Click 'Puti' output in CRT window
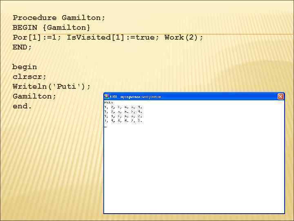 coord(109,102)
